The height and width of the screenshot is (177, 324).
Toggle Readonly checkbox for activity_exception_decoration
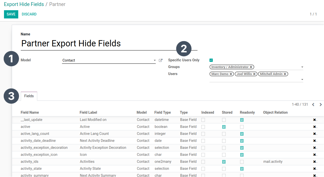tap(242, 148)
